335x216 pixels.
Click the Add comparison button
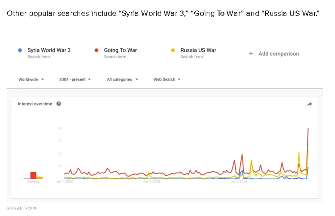click(x=278, y=54)
